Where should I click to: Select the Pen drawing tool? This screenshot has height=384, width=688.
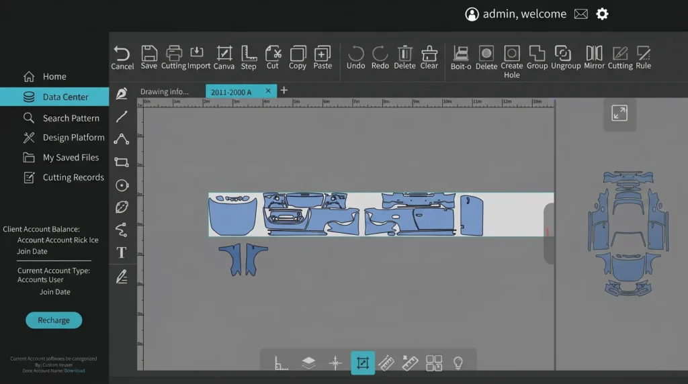coord(122,93)
